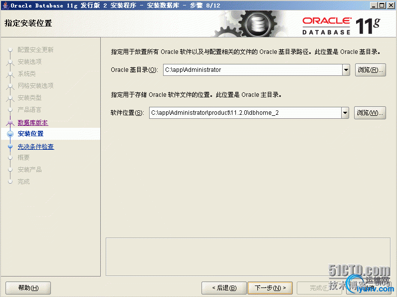Image resolution: width=397 pixels, height=297 pixels.
Task: Click the Java icon in title bar
Action: click(5, 5)
